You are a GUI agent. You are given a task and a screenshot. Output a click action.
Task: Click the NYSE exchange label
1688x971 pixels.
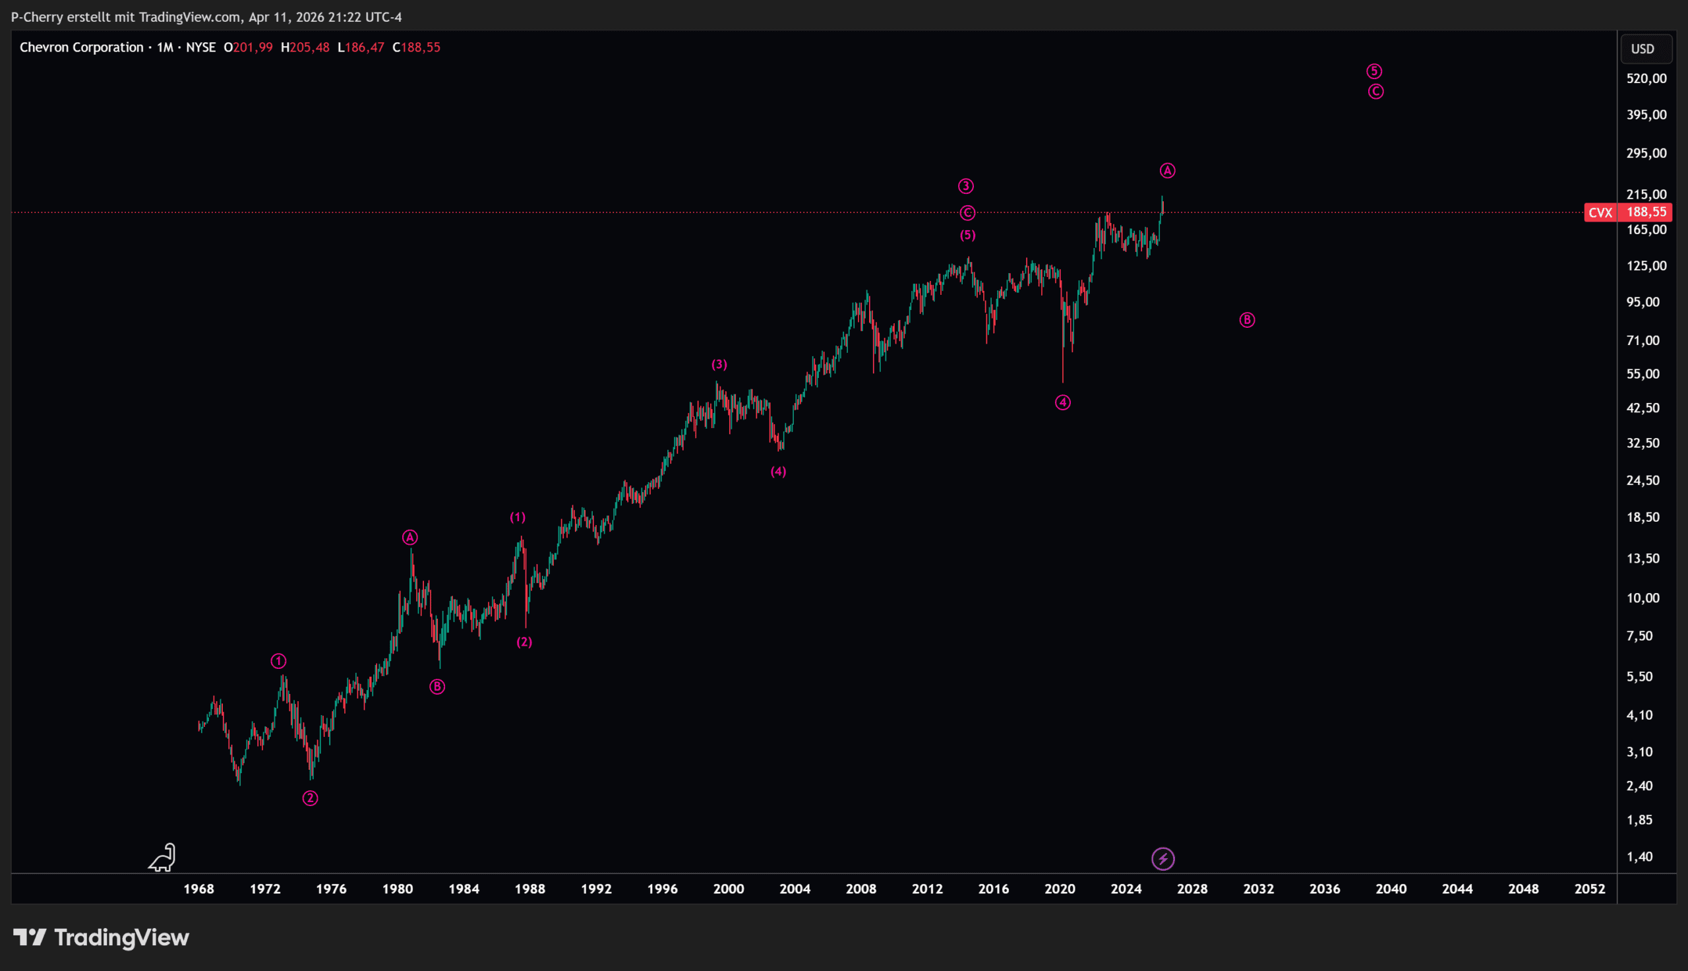[x=200, y=47]
